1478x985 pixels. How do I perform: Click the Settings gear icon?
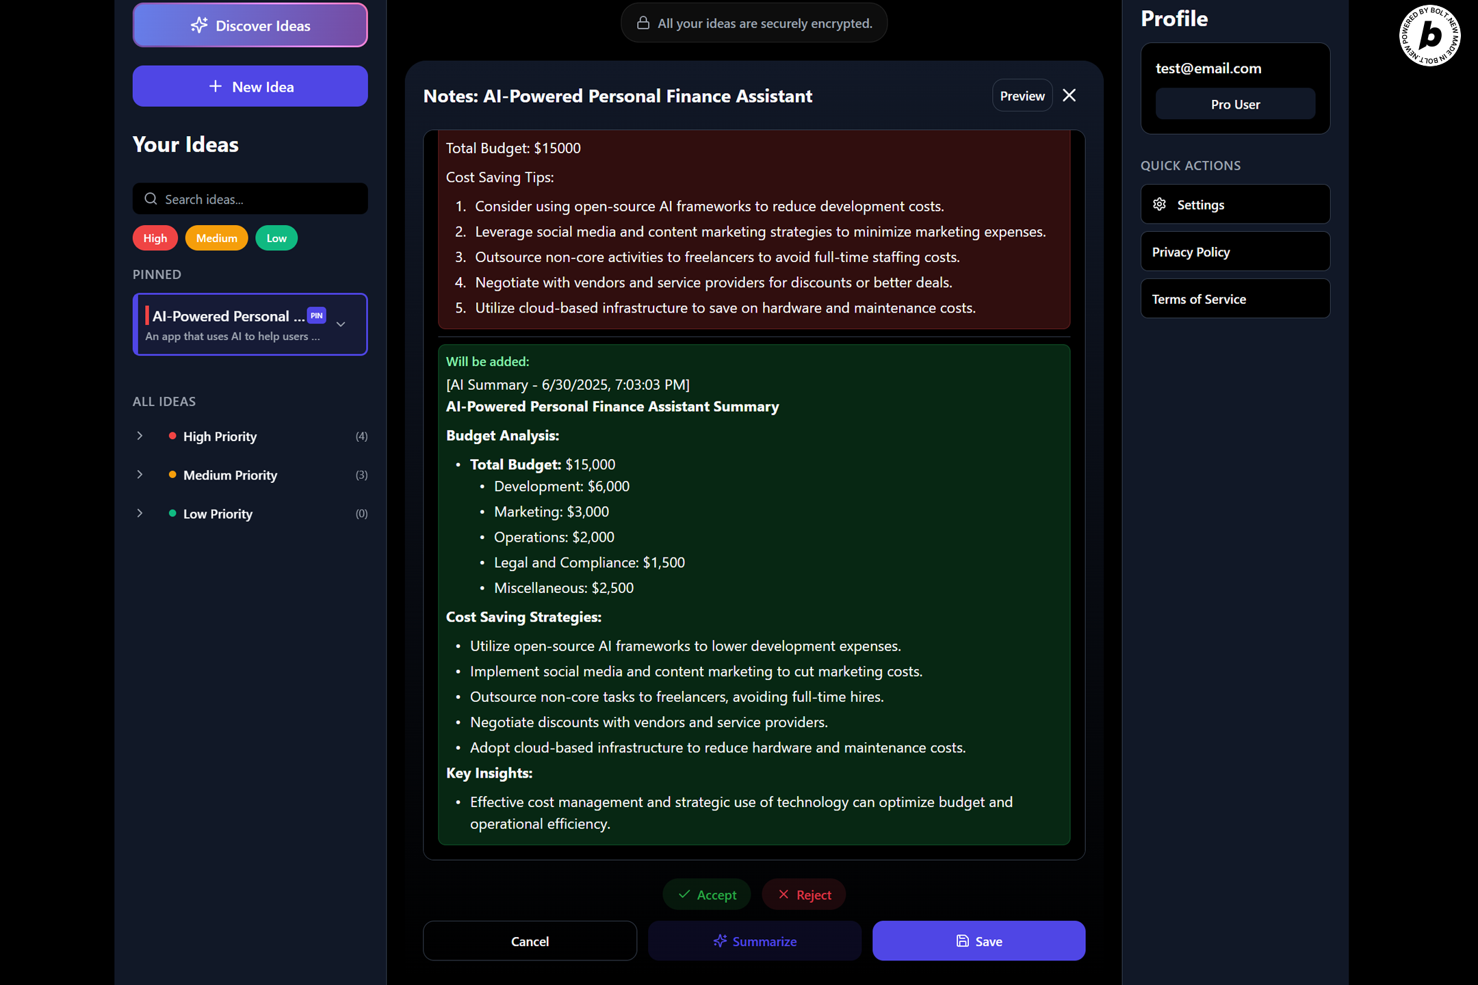click(x=1159, y=205)
